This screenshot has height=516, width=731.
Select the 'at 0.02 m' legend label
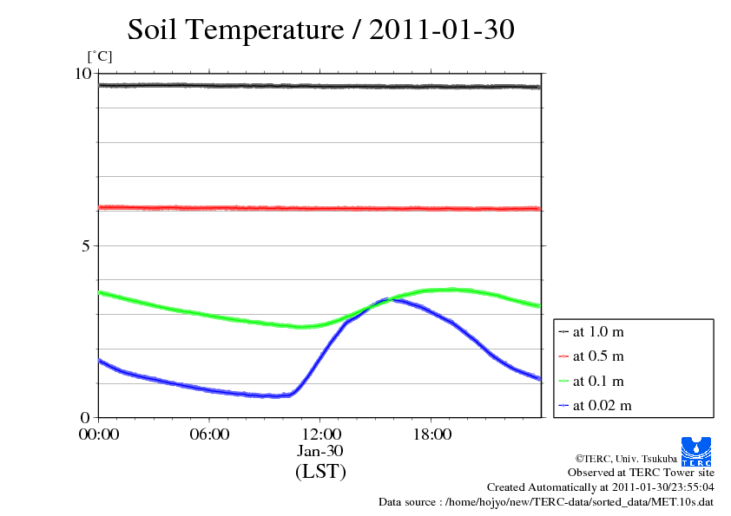602,405
